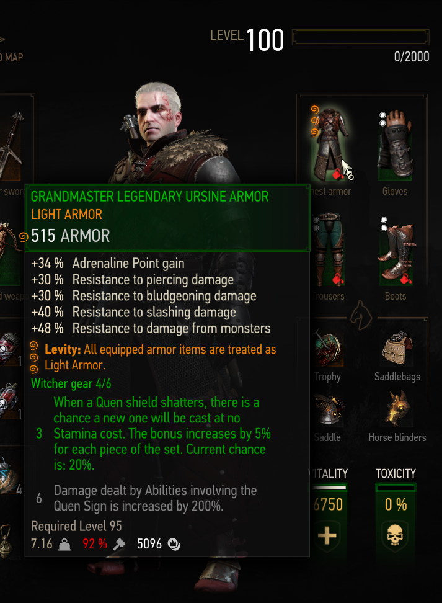Image resolution: width=442 pixels, height=603 pixels.
Task: Select the Horse blinders slot
Action: (397, 409)
